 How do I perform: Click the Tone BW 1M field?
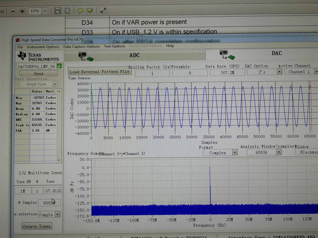point(22,191)
